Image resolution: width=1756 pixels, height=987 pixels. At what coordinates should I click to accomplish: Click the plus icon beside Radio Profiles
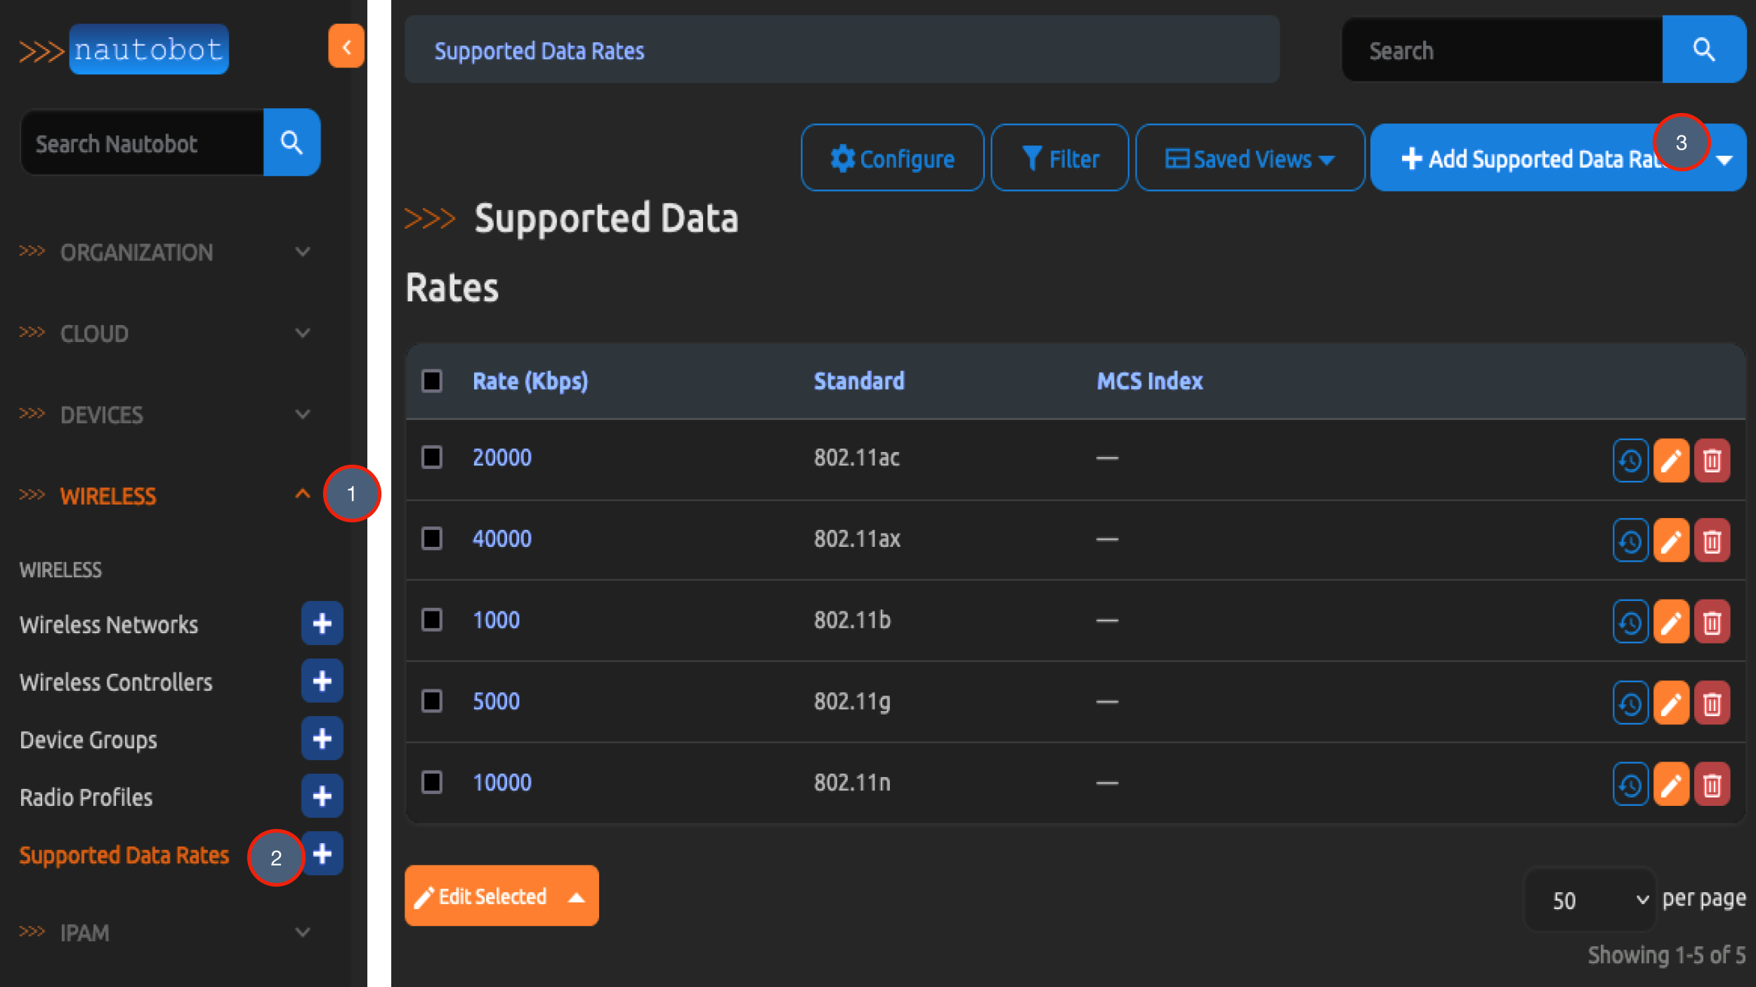click(x=322, y=796)
